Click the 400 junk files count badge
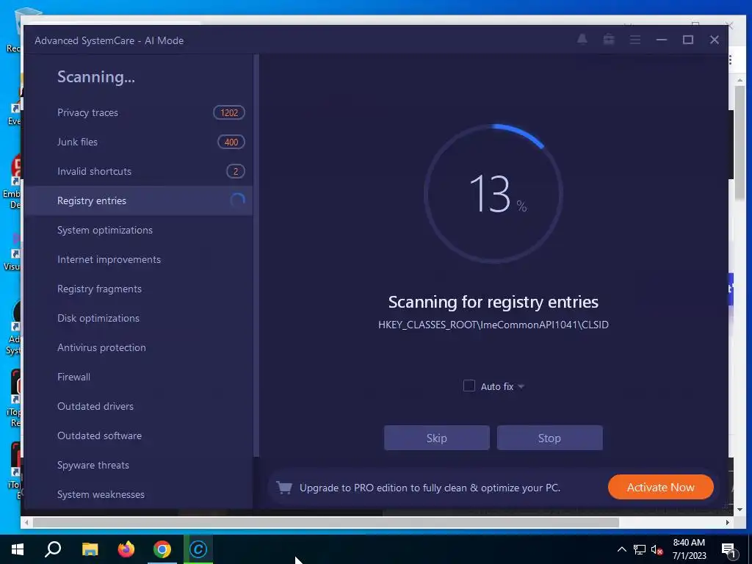The width and height of the screenshot is (752, 564). [231, 142]
